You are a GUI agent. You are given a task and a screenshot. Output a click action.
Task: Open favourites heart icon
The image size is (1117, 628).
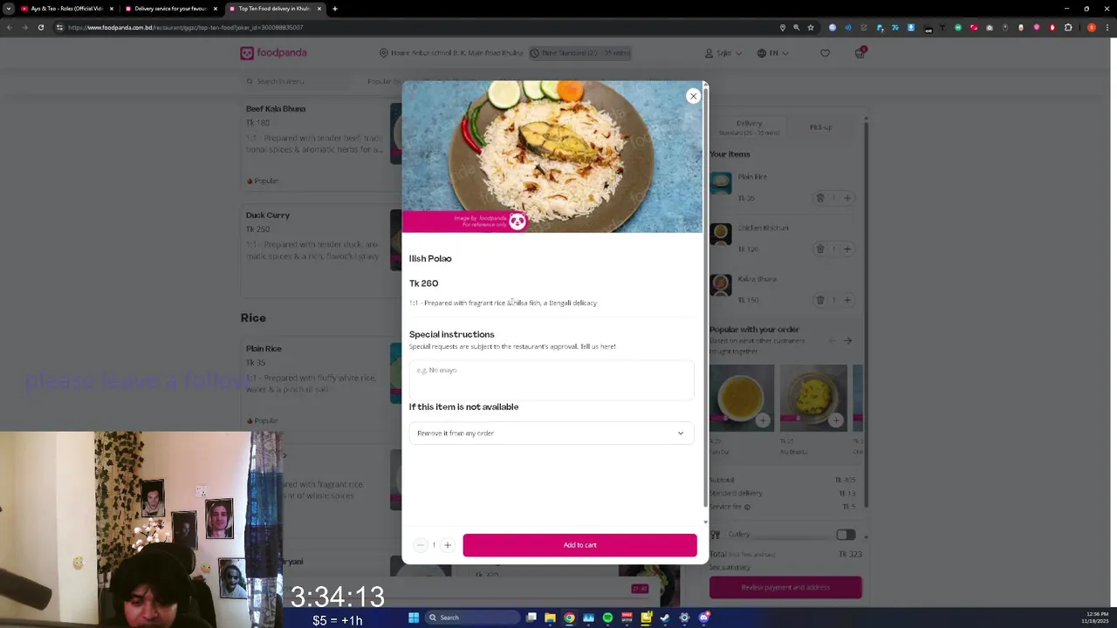825,53
